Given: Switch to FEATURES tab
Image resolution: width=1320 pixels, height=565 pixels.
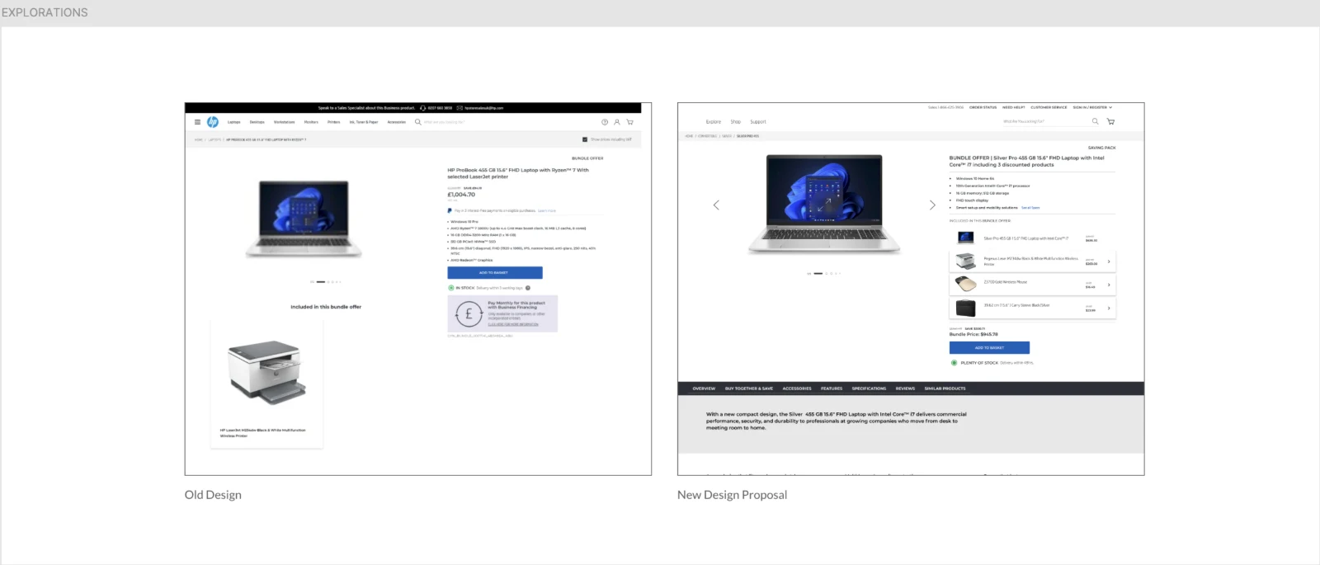Looking at the screenshot, I should click(832, 388).
